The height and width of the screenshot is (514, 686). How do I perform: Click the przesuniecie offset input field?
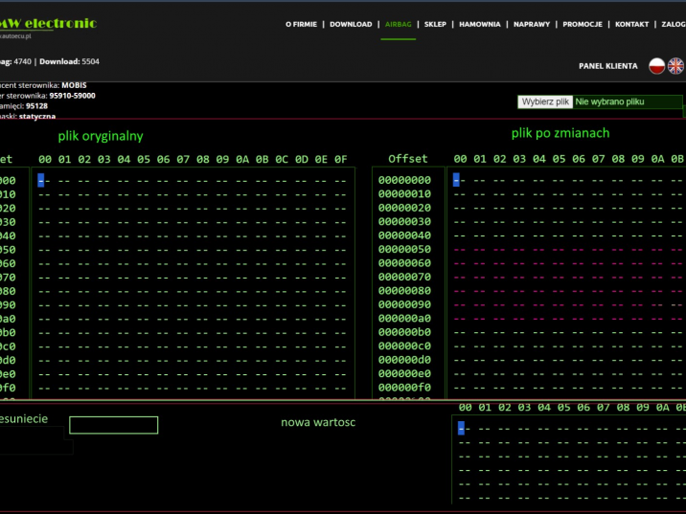click(x=113, y=425)
